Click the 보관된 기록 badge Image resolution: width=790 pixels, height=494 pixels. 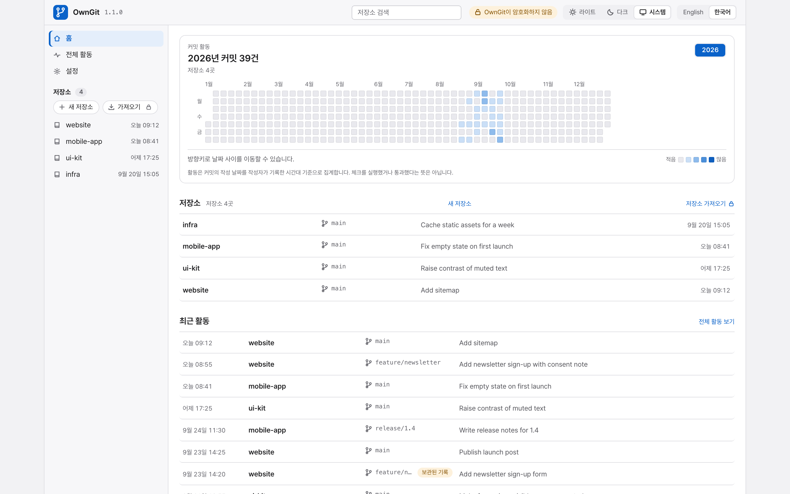[435, 472]
